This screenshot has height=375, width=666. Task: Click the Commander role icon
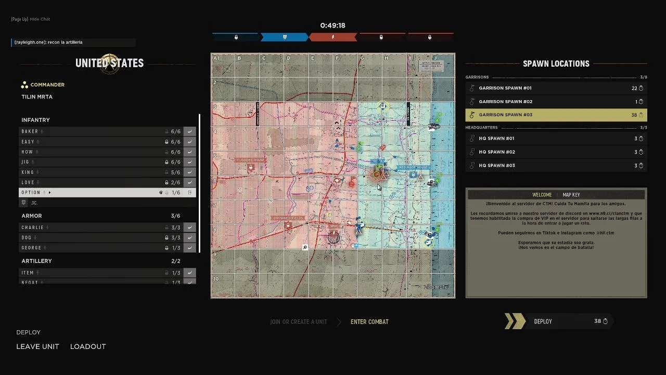(24, 85)
